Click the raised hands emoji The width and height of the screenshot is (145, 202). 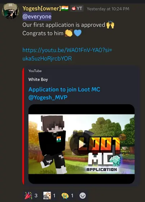click(110, 25)
